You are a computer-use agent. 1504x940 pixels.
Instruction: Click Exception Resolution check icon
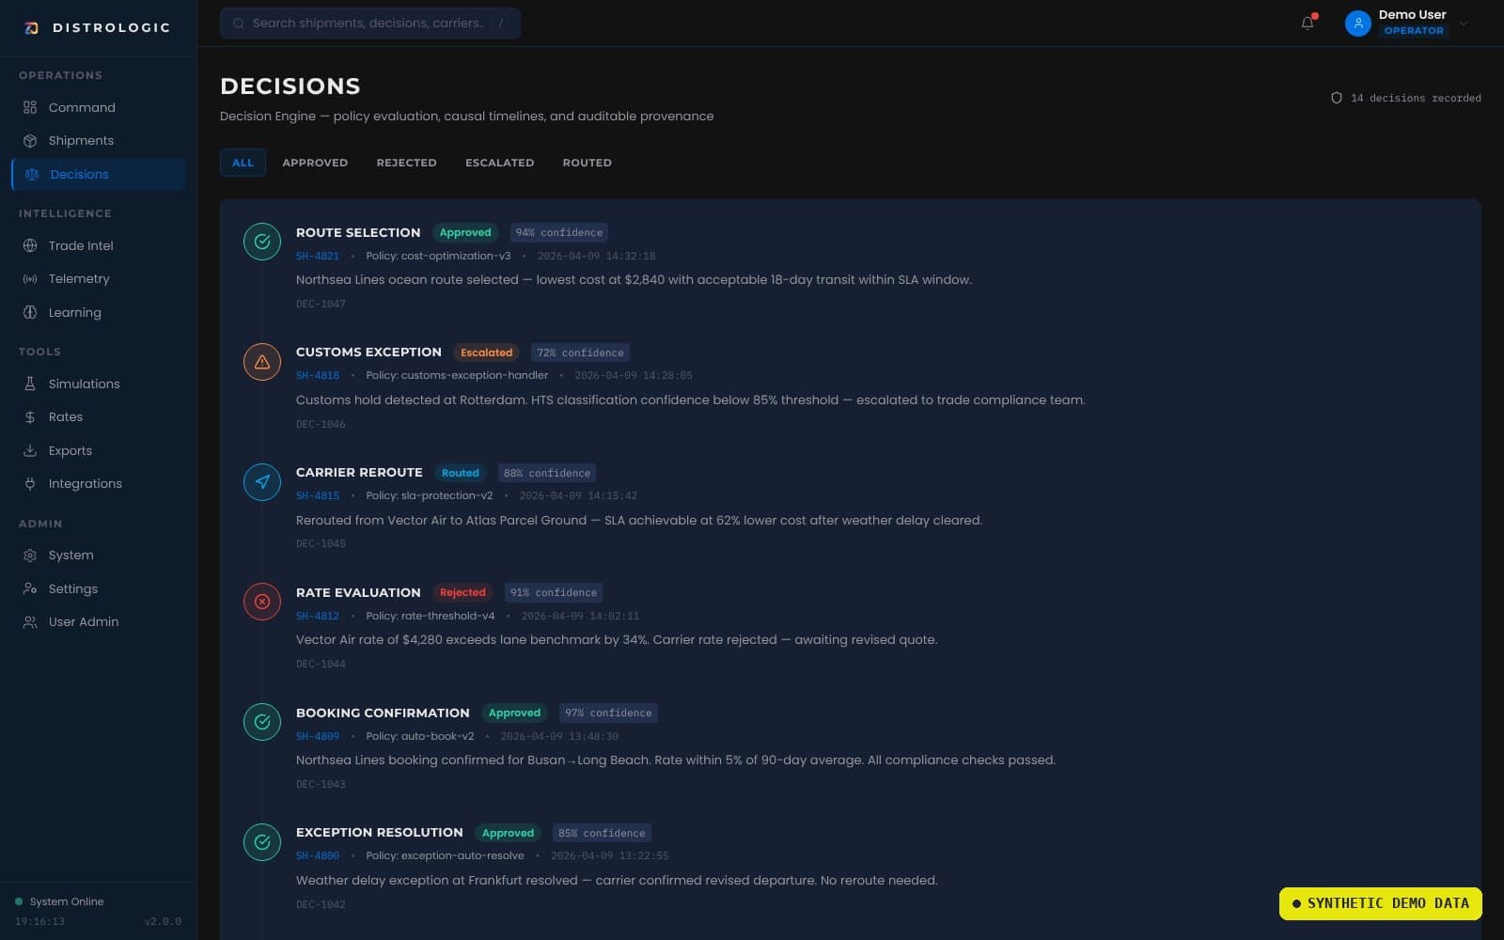coord(262,841)
